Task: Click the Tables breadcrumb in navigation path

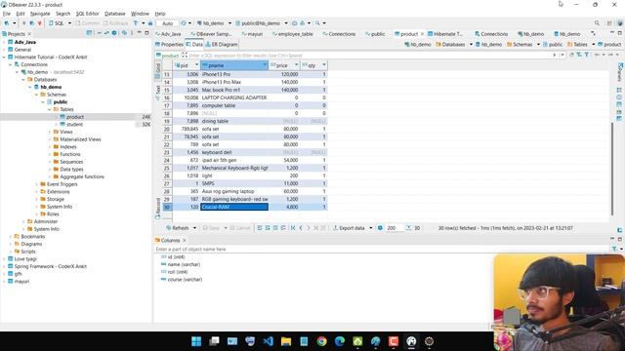Action: (x=577, y=45)
